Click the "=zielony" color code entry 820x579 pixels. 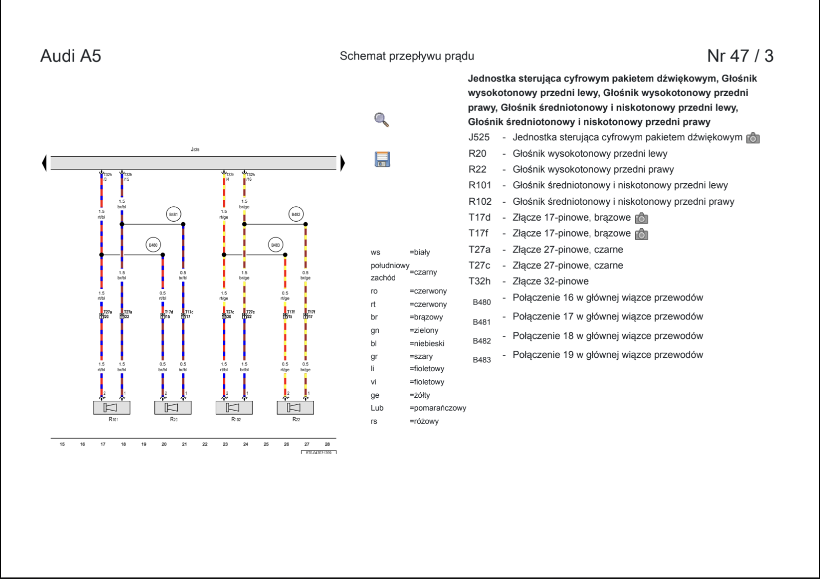(x=424, y=331)
